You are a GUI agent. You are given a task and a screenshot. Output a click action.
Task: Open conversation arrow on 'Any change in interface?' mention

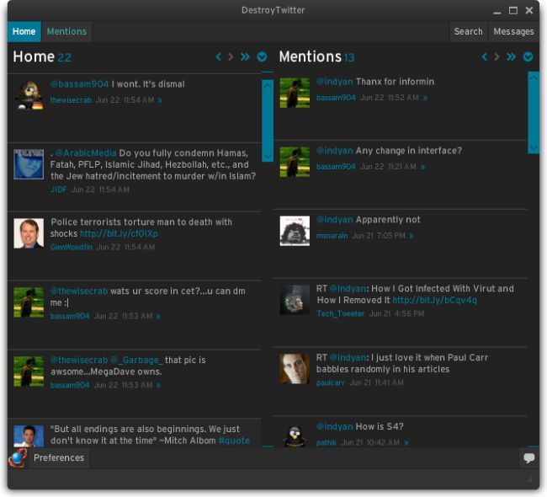tap(422, 167)
